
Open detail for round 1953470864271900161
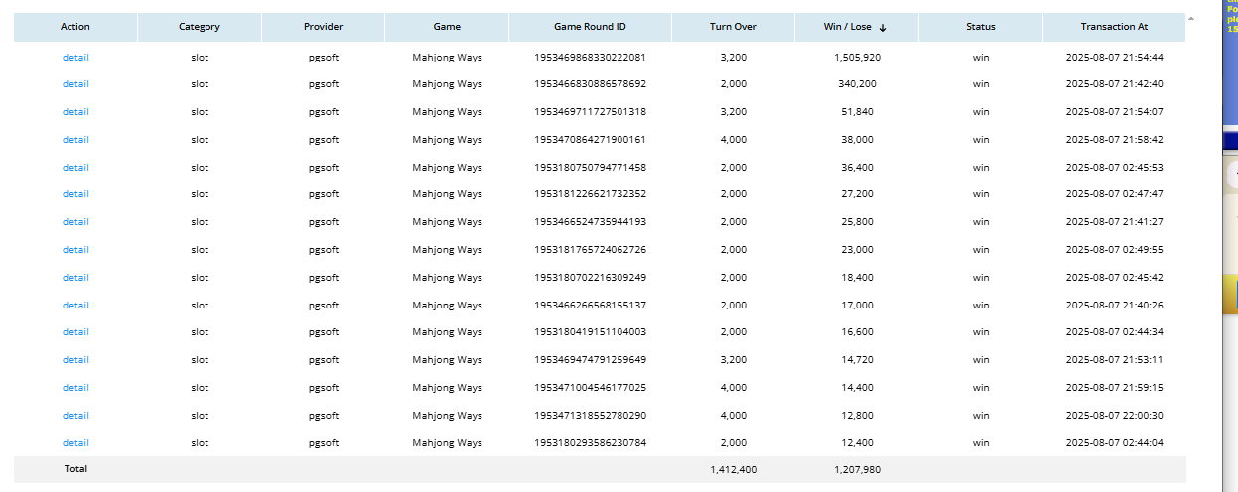[x=75, y=140]
